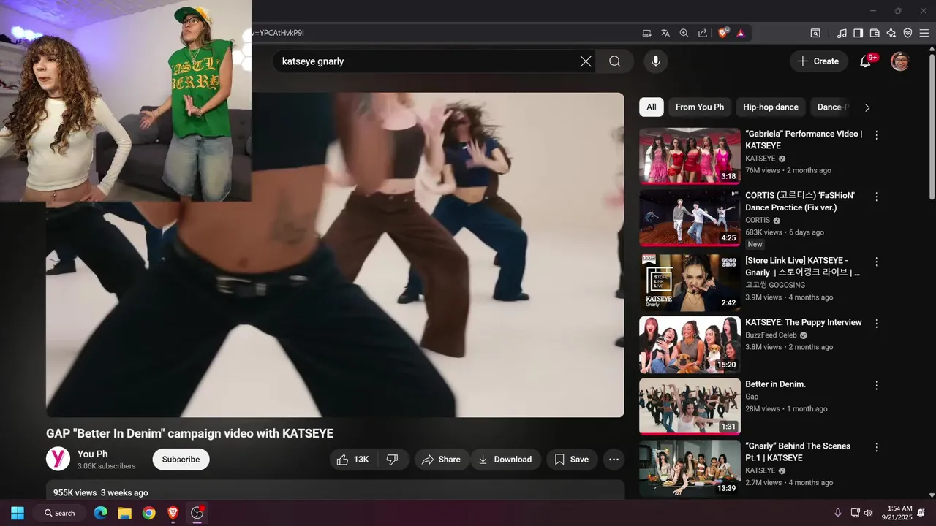The image size is (936, 526).
Task: Open the Brave Wallet icon
Action: pyautogui.click(x=875, y=33)
